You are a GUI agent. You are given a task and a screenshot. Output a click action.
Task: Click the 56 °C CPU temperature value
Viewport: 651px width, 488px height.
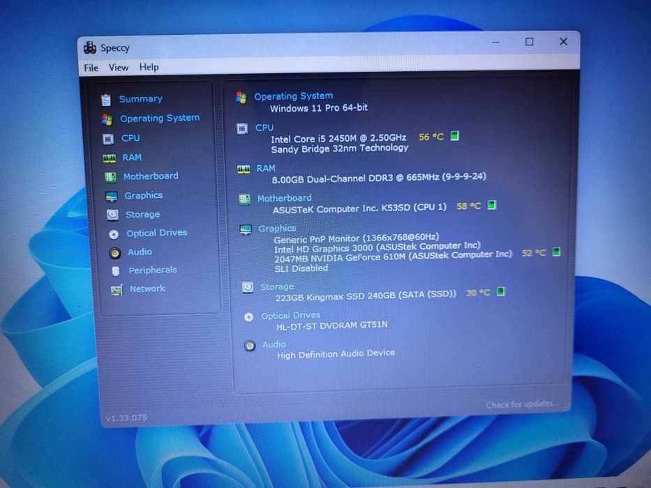431,137
